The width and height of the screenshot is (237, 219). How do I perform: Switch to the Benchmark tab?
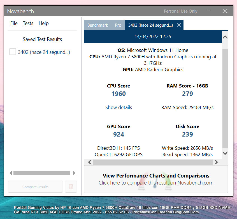tap(98, 25)
